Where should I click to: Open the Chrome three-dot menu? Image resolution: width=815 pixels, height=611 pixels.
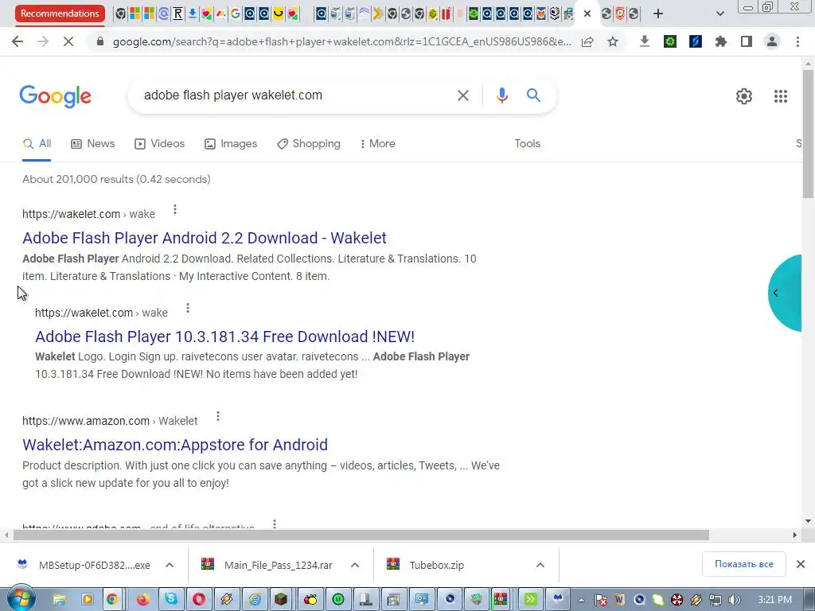(797, 41)
